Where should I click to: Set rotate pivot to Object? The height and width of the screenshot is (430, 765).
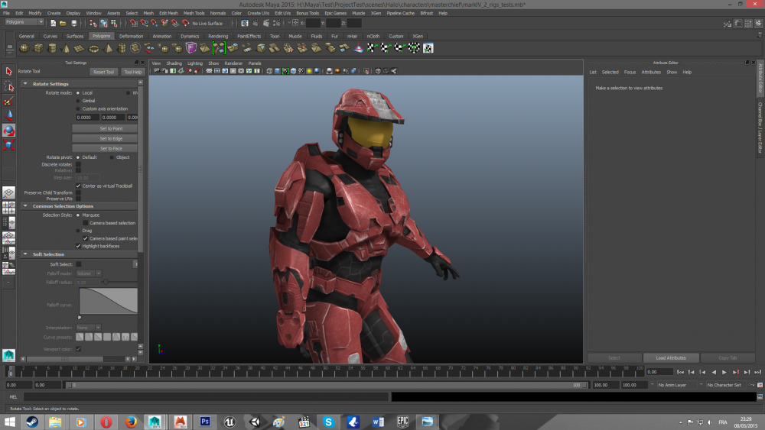pyautogui.click(x=112, y=157)
